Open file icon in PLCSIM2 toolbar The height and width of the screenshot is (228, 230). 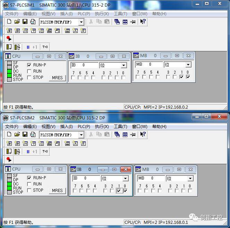pyautogui.click(x=17, y=134)
